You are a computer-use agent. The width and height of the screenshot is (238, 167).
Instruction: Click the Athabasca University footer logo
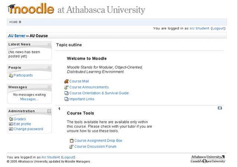pos(208,159)
